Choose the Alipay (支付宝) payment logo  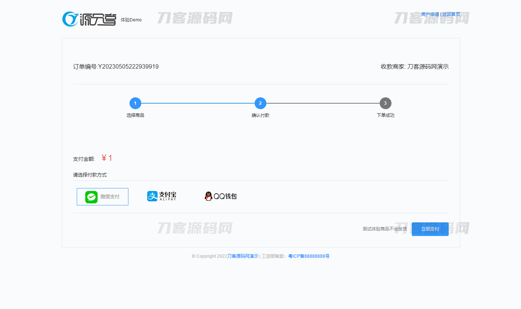162,197
